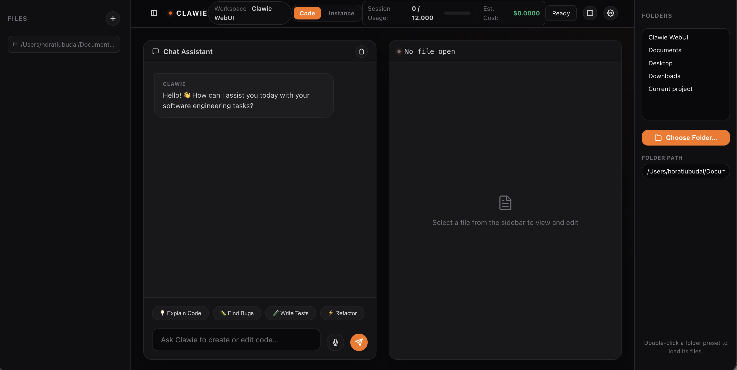Toggle the right folders panel icon

590,13
